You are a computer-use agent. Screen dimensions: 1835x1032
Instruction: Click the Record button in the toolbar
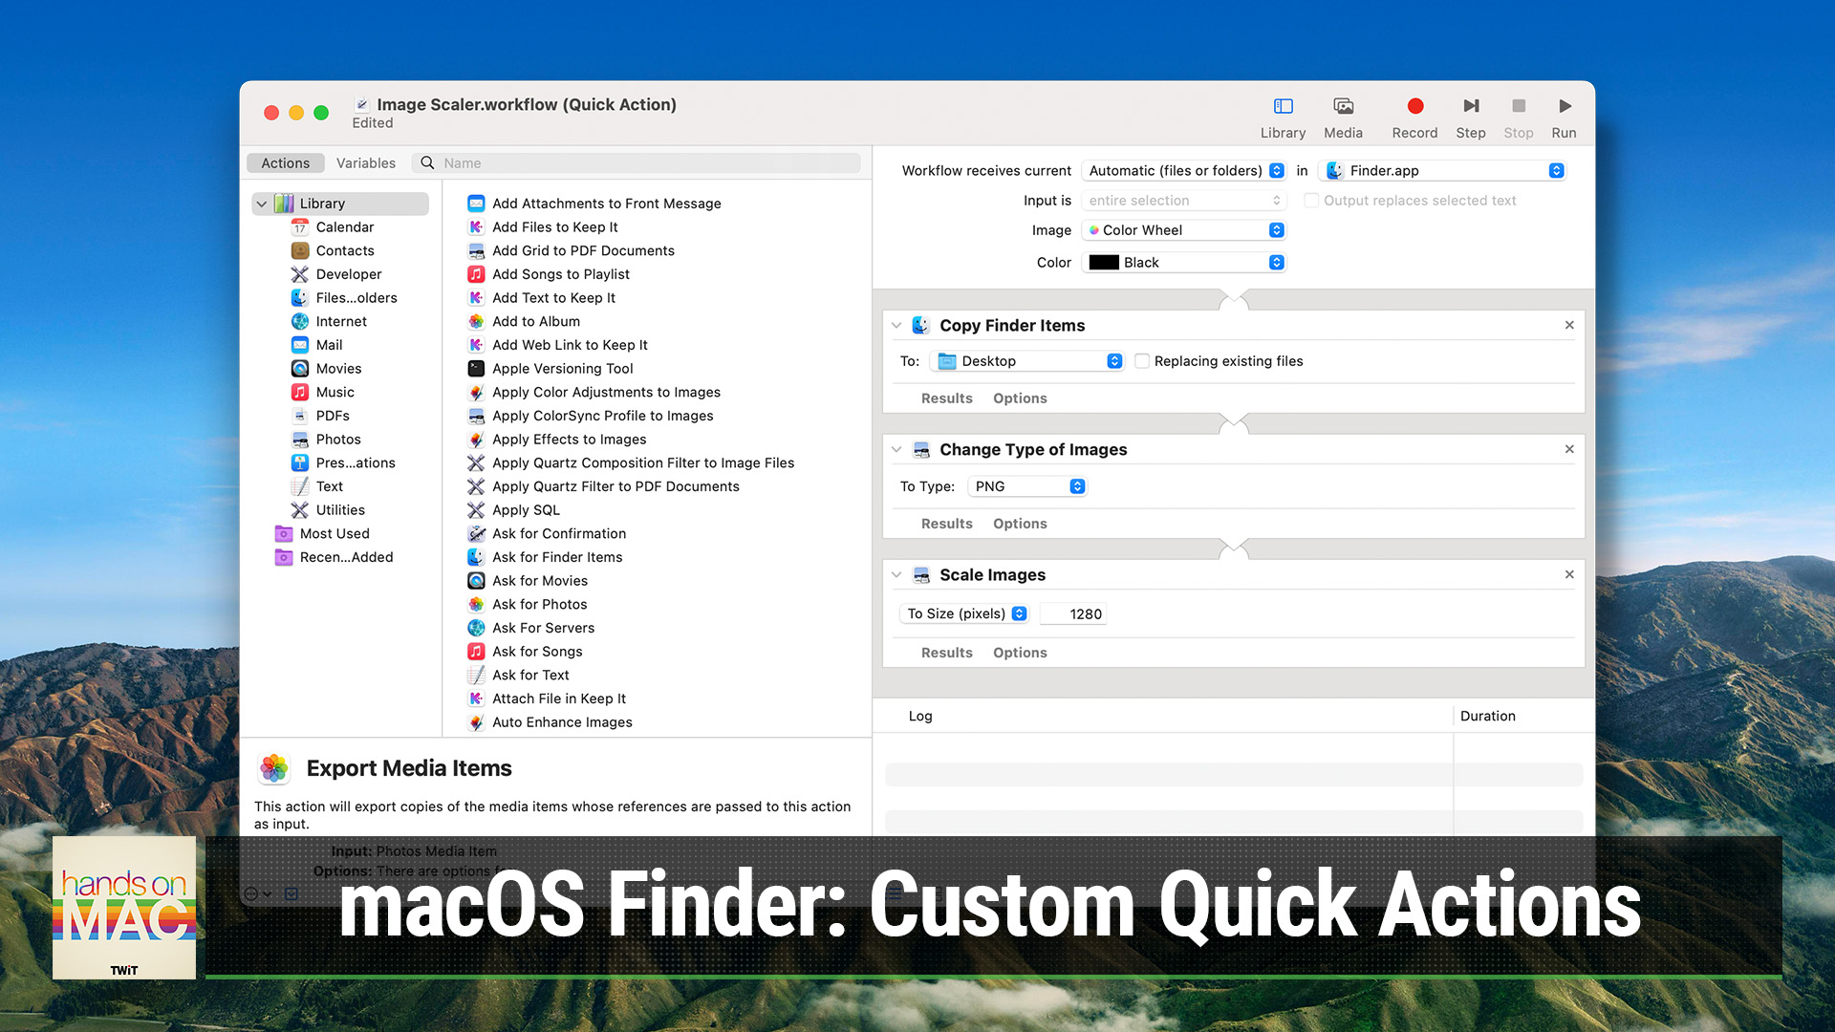pyautogui.click(x=1414, y=106)
